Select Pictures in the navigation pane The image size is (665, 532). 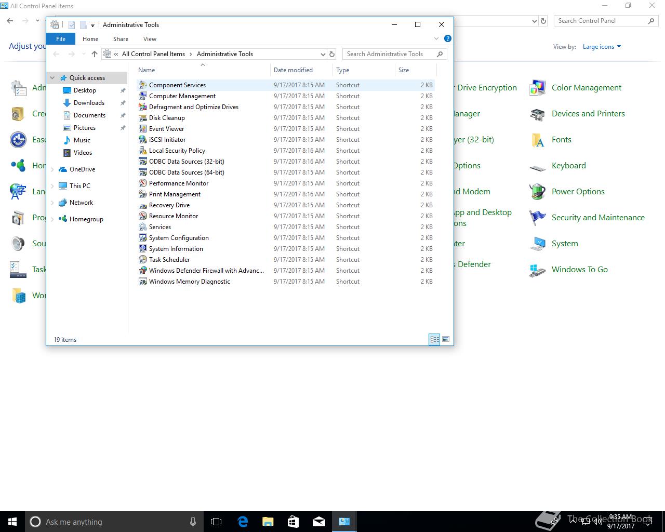click(x=85, y=128)
